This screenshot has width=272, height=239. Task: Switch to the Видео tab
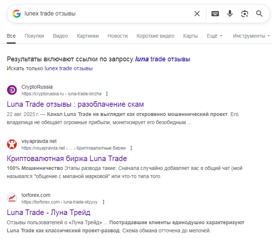(x=60, y=36)
